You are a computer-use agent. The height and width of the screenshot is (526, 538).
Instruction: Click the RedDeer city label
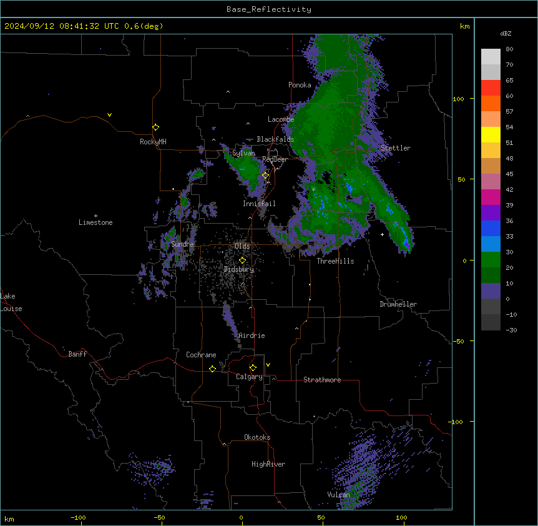point(275,159)
